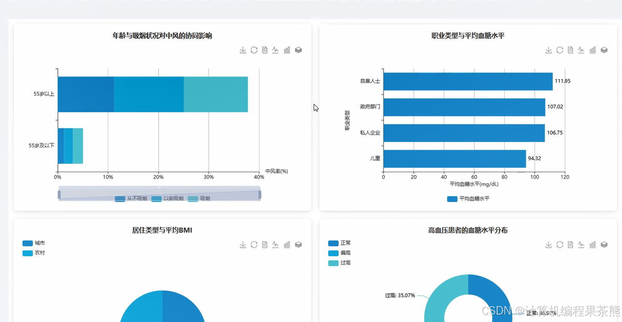Click the 平均血糖水平(mg/dL) axis title
Screen dimensions: 622x322
tap(474, 184)
